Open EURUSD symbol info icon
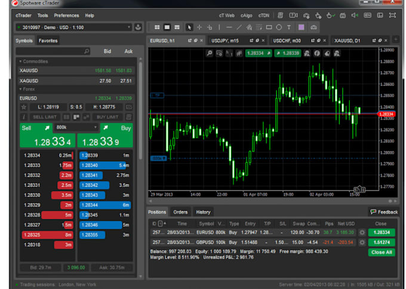The image size is (406, 289). tap(24, 117)
